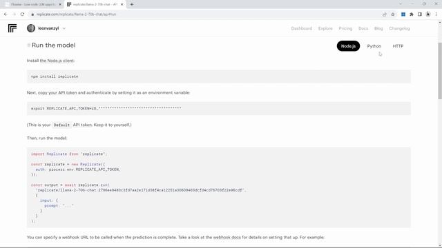The width and height of the screenshot is (442, 248).
Task: Open the Docs nav link
Action: (x=363, y=28)
